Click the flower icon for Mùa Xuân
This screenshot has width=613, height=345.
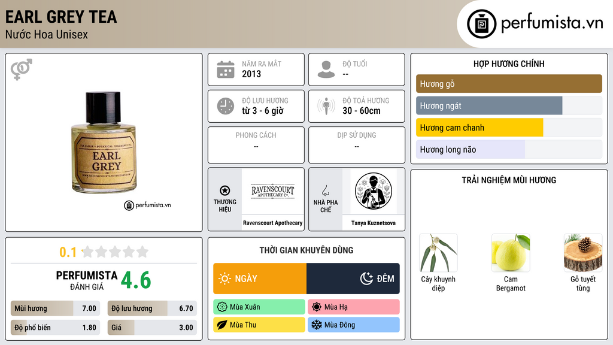tap(222, 307)
